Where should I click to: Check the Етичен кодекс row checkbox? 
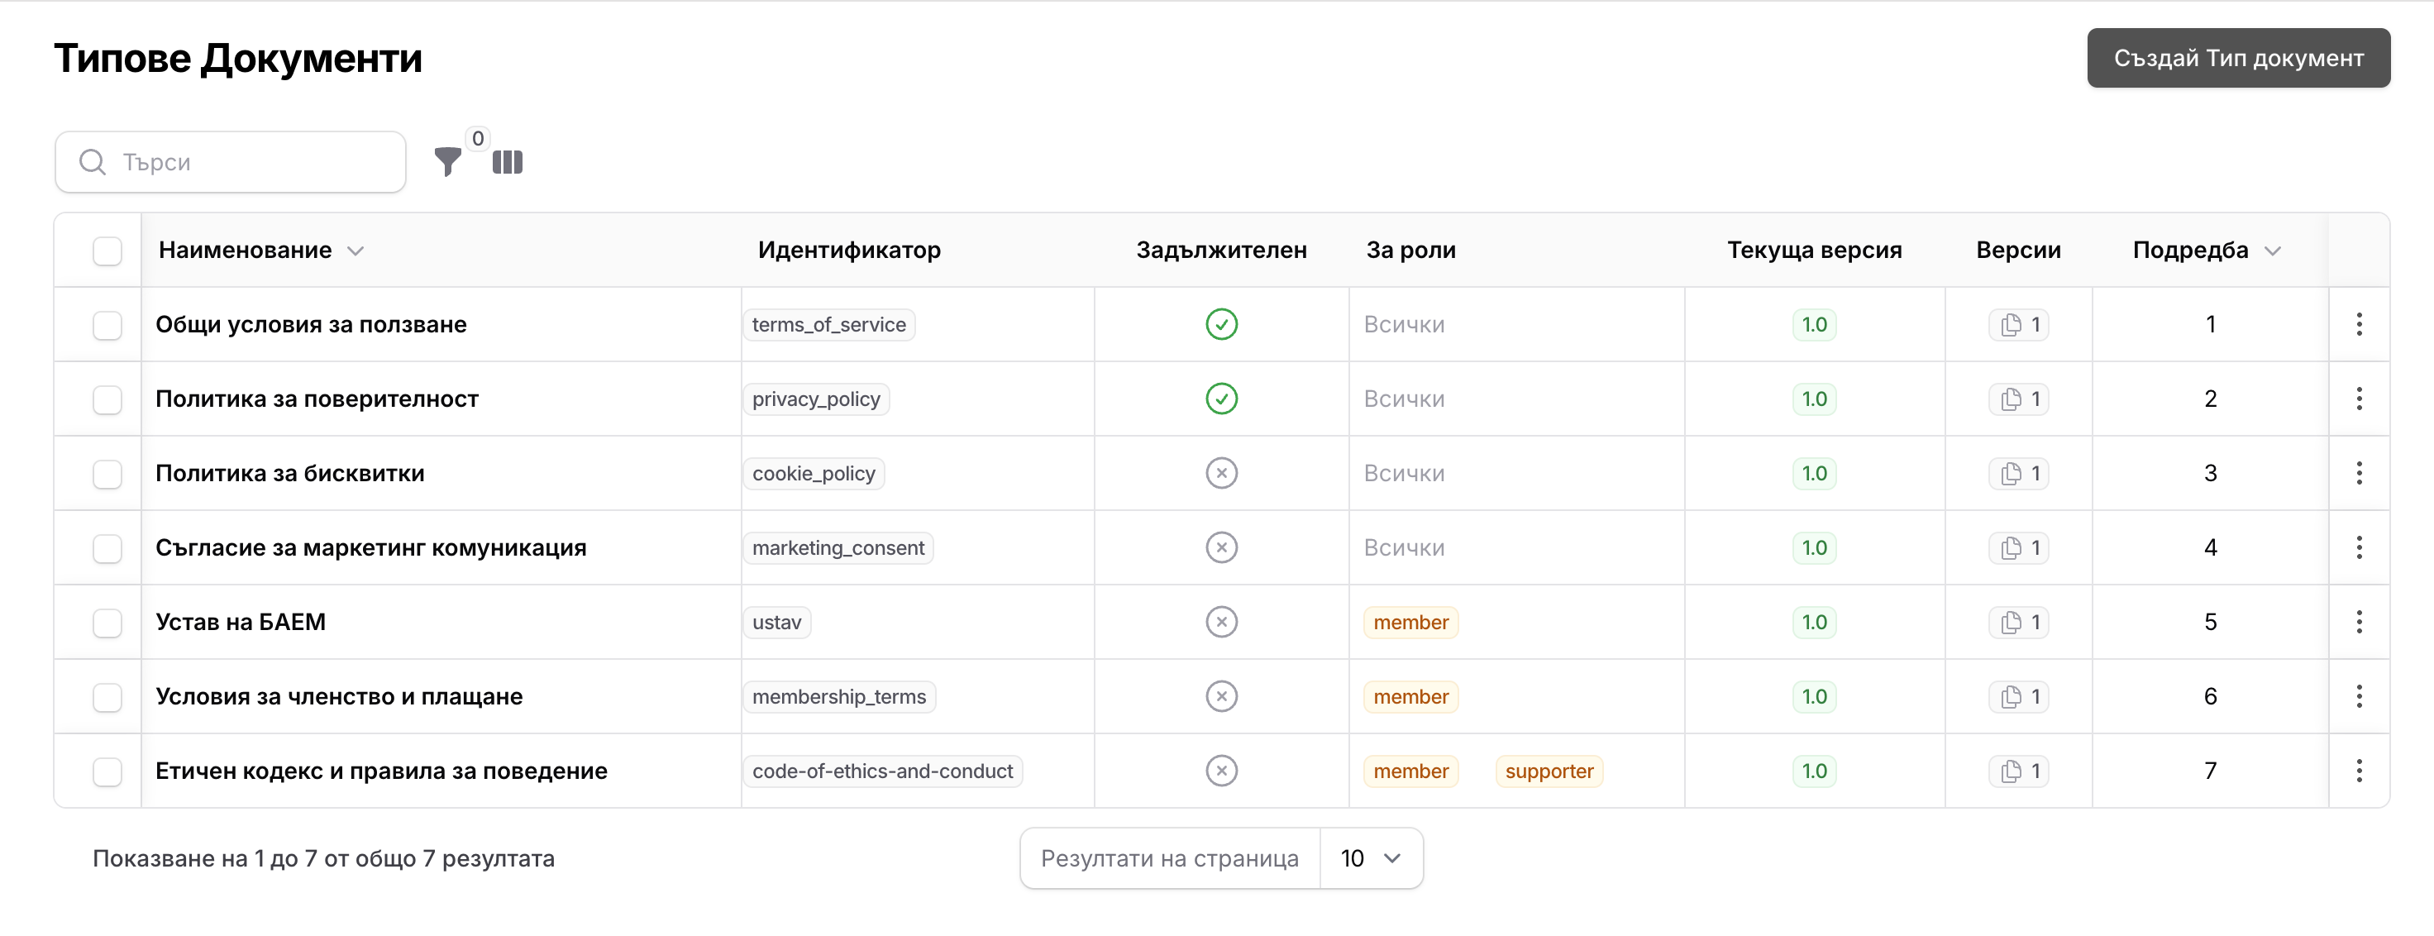point(107,771)
